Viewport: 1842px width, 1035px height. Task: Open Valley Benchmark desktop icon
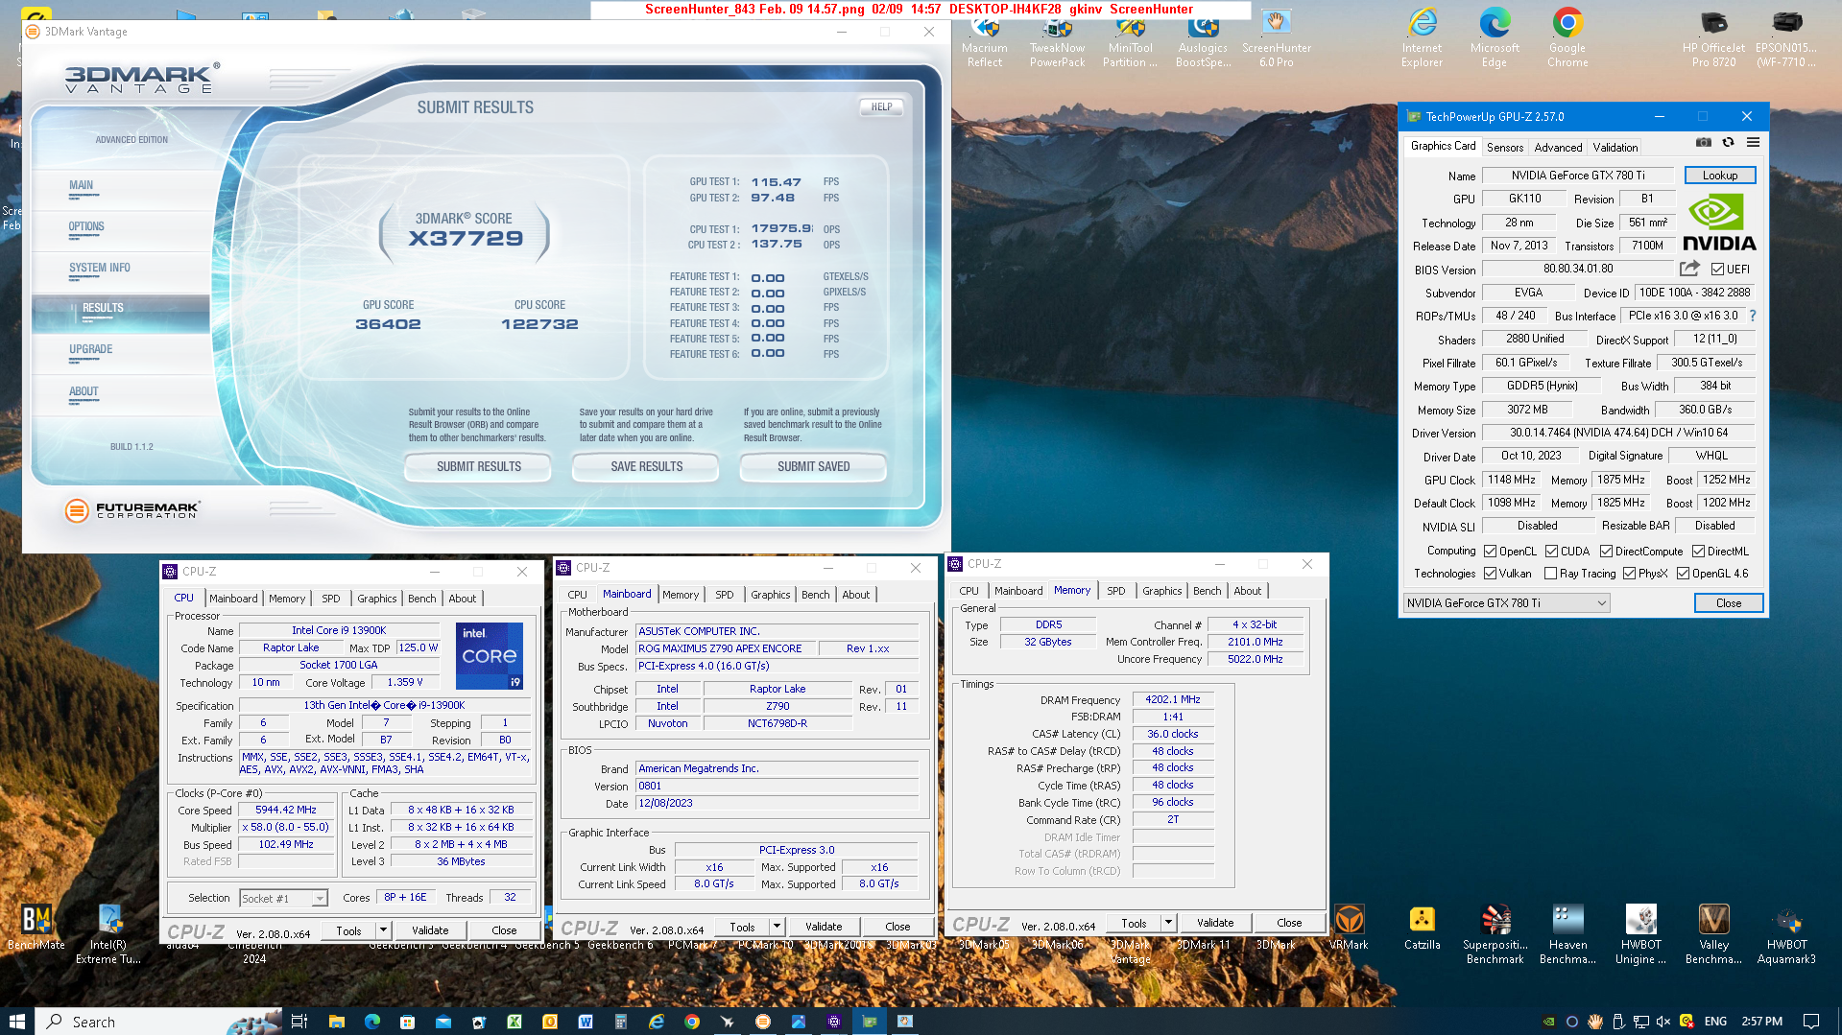point(1713,934)
